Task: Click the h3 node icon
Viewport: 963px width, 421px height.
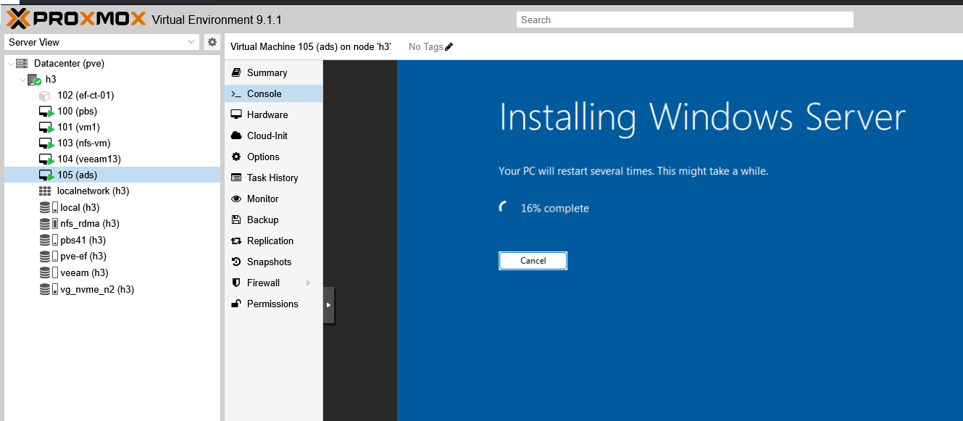Action: [34, 80]
